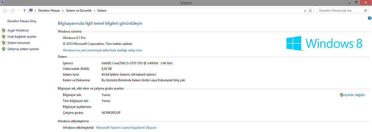This screenshot has width=372, height=132.
Task: Click the 64 bit İşletim Sistemi value
Action: point(129,75)
